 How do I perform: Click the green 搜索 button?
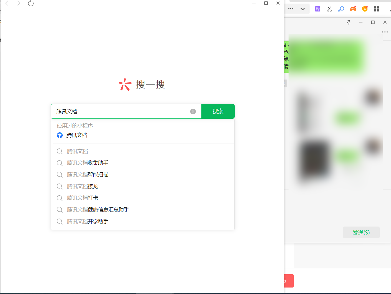(218, 111)
